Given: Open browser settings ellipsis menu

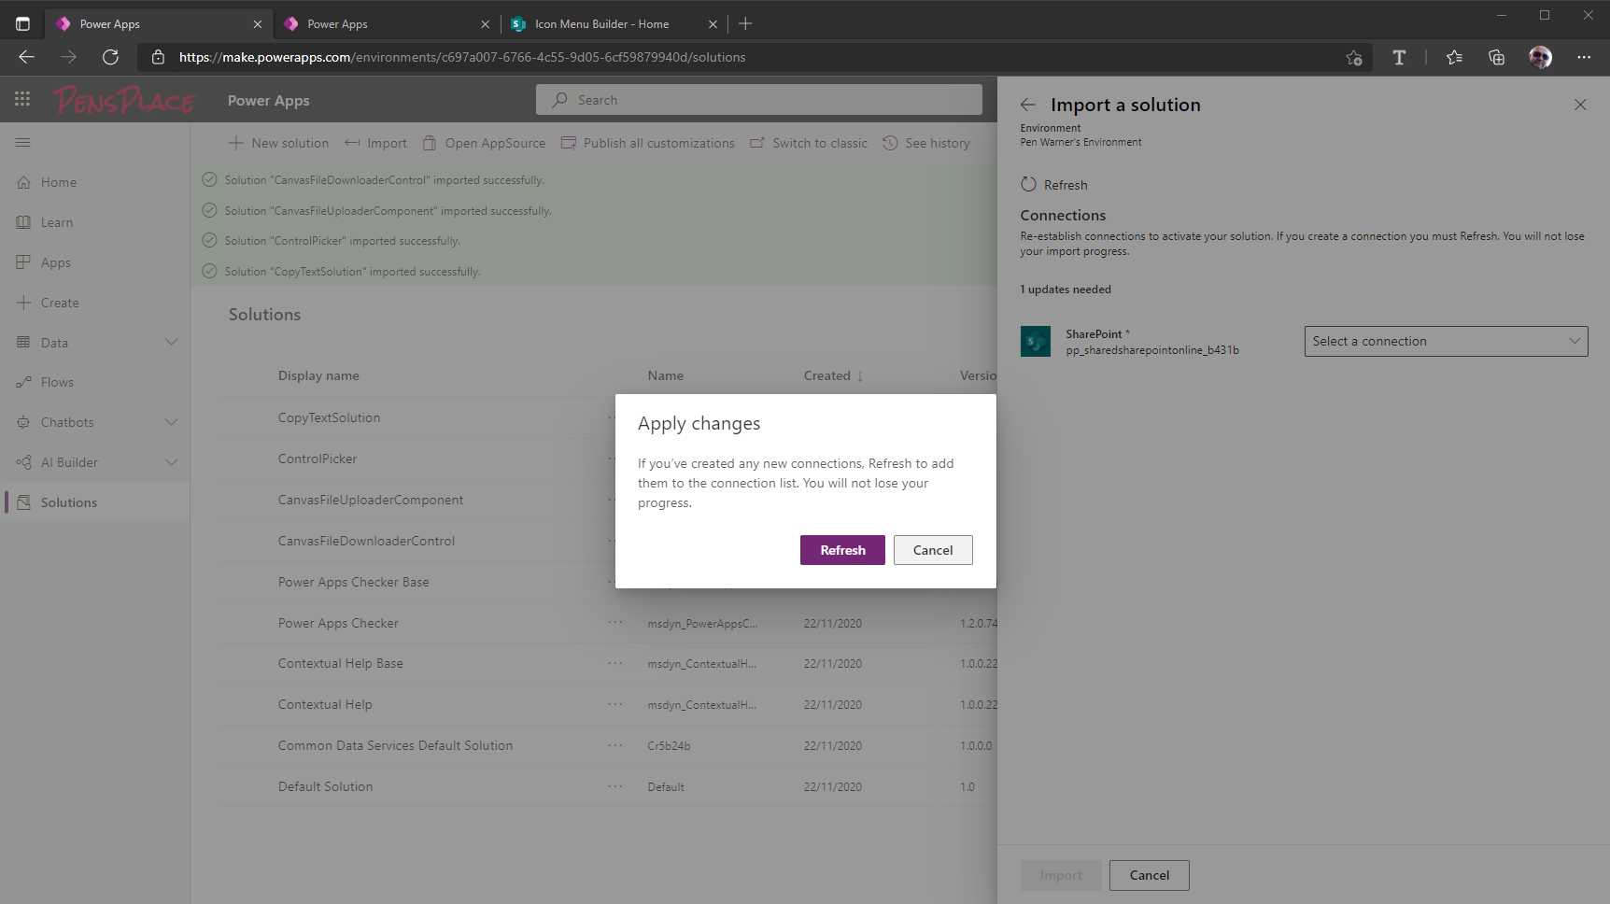Looking at the screenshot, I should [1584, 57].
